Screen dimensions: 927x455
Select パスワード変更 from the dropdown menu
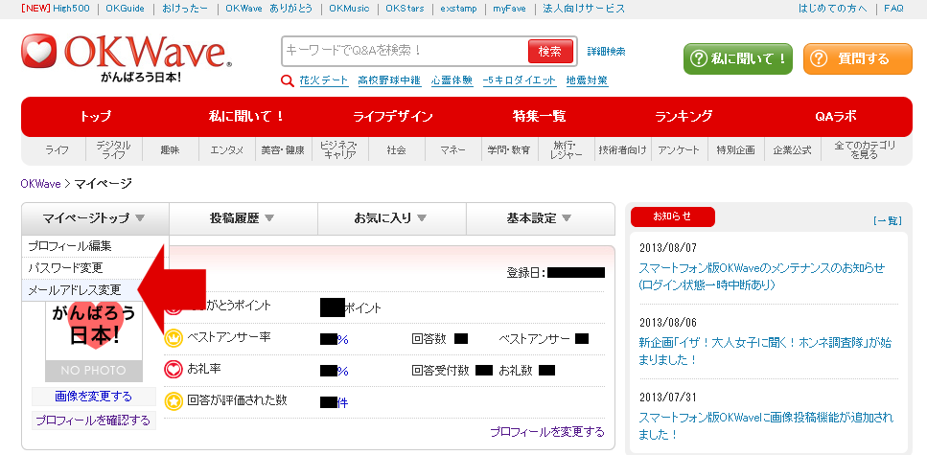tap(95, 268)
